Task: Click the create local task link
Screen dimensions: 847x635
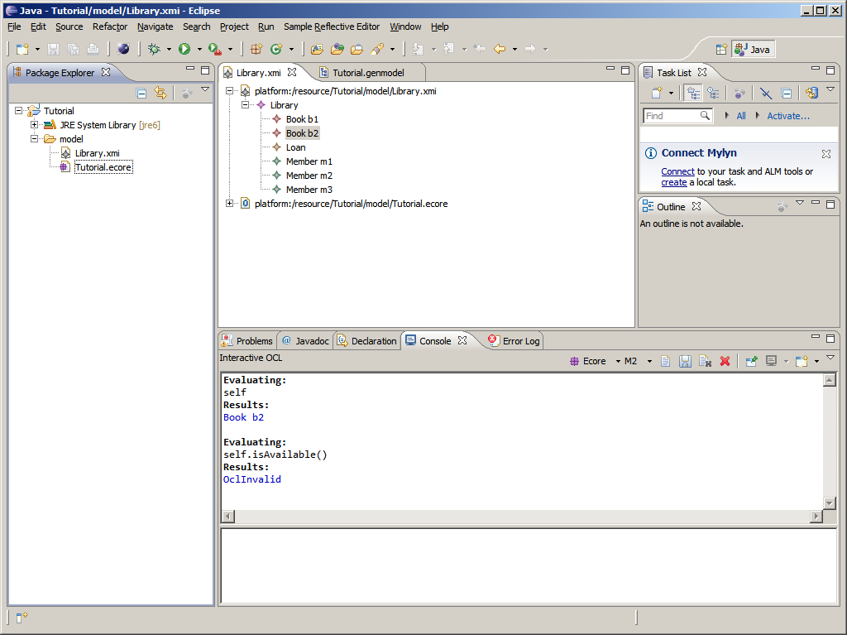Action: coord(673,182)
